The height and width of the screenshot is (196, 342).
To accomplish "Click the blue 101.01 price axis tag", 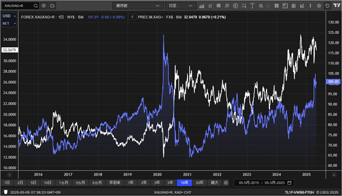I will [333, 82].
